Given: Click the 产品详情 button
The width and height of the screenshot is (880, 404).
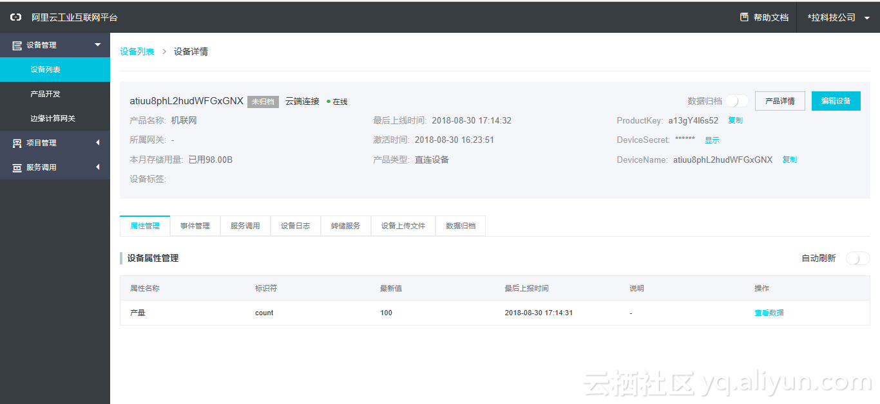Looking at the screenshot, I should (x=780, y=101).
